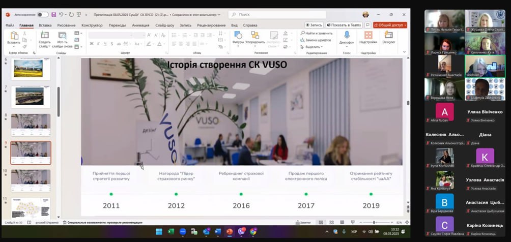Toggle strikethrough formatting
Image resolution: width=511 pixels, height=242 pixels.
pos(118,44)
